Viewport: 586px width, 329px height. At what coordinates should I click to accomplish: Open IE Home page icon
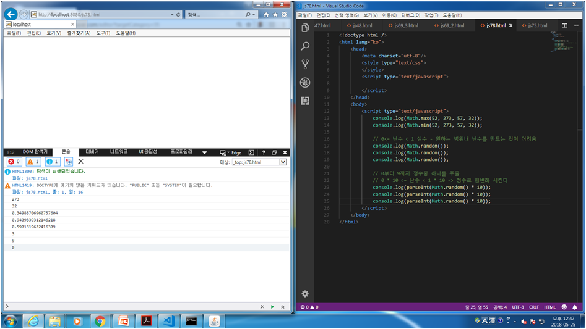[x=266, y=15]
